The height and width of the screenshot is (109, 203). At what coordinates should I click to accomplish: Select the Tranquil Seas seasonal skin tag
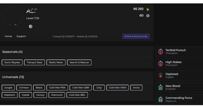pos(34,62)
